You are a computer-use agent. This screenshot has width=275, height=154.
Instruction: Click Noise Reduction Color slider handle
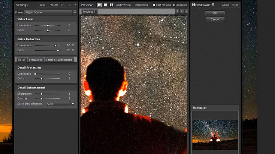pyautogui.click(x=58, y=50)
